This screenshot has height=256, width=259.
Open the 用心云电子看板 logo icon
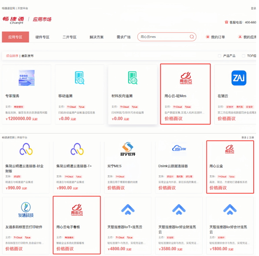click(x=77, y=210)
